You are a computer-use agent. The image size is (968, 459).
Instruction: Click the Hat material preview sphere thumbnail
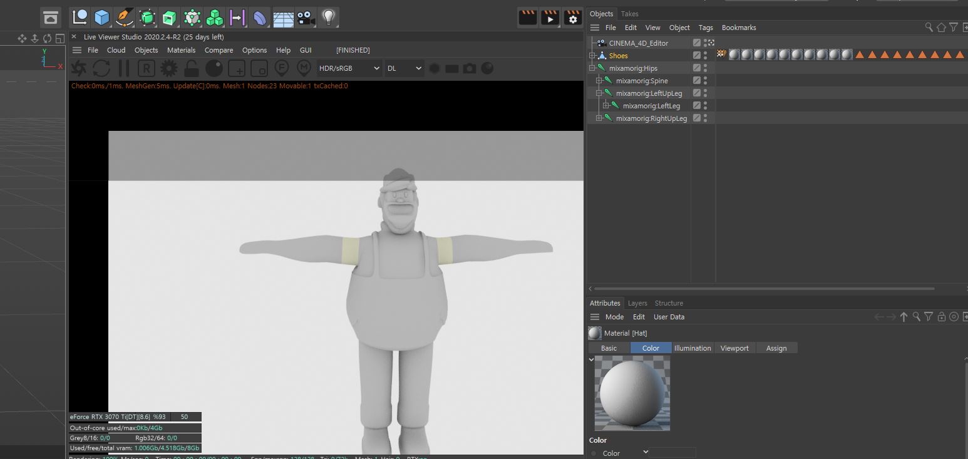(632, 393)
